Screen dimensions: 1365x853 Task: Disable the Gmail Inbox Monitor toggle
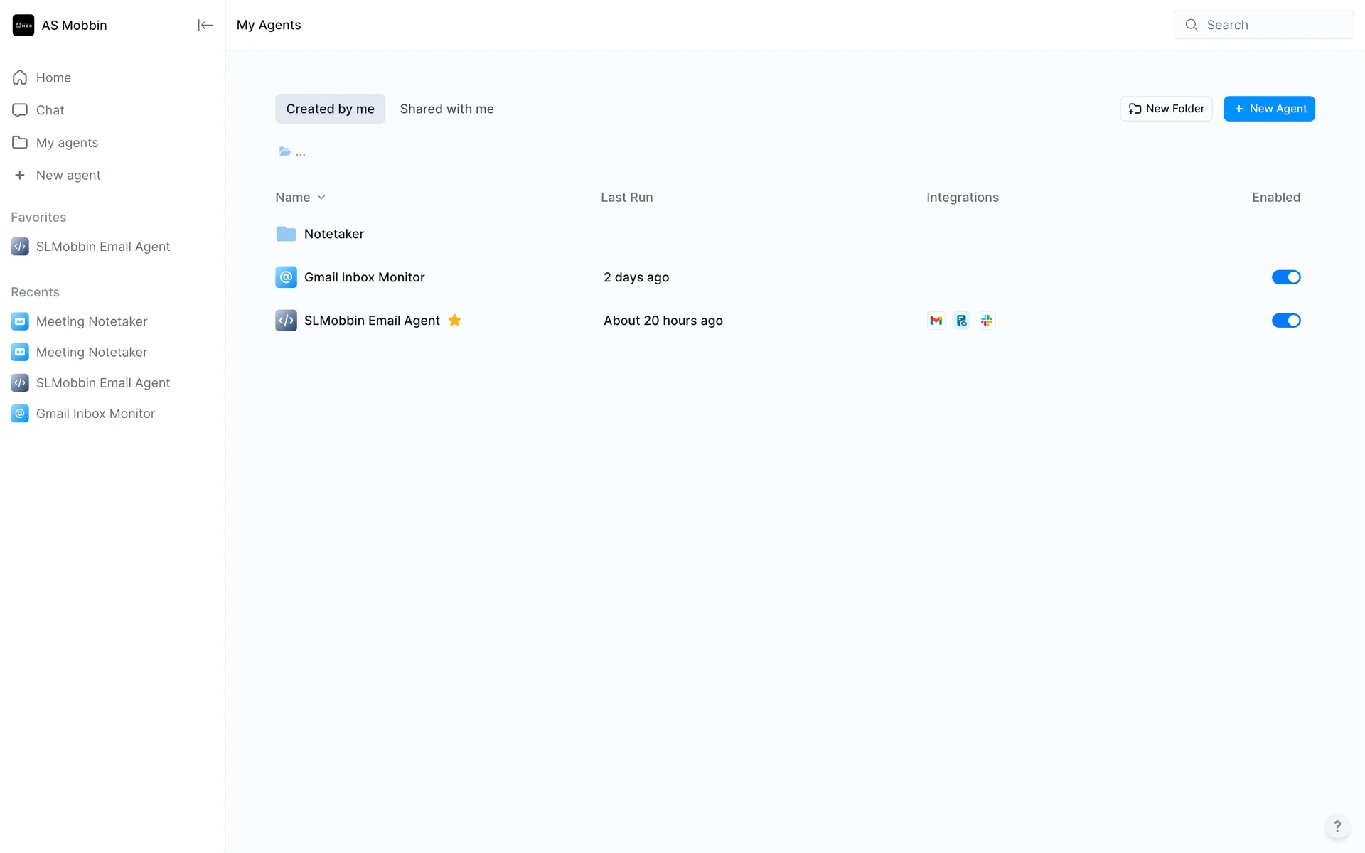[1285, 277]
